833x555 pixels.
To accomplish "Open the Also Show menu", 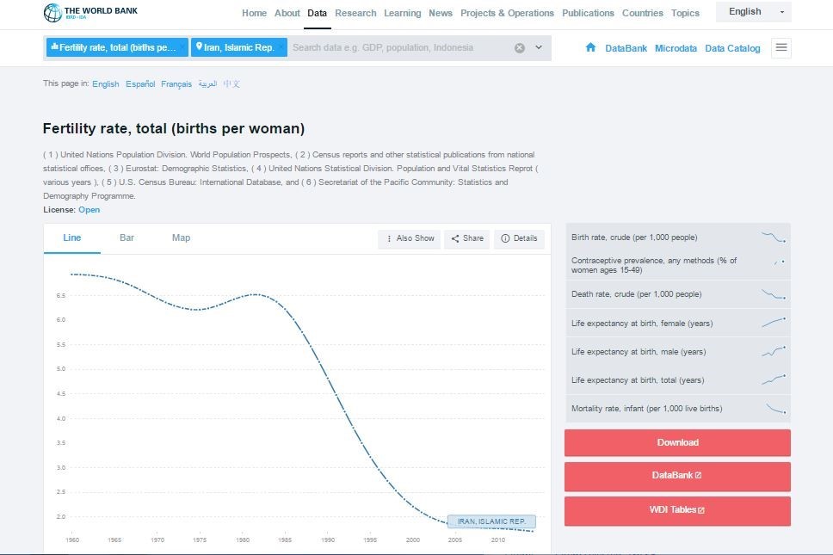I will click(410, 238).
